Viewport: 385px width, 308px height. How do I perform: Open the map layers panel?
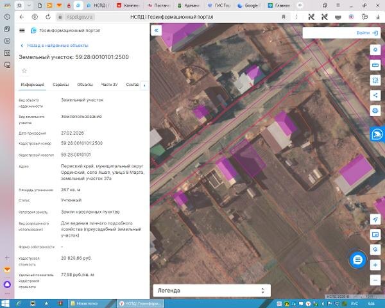(x=375, y=49)
